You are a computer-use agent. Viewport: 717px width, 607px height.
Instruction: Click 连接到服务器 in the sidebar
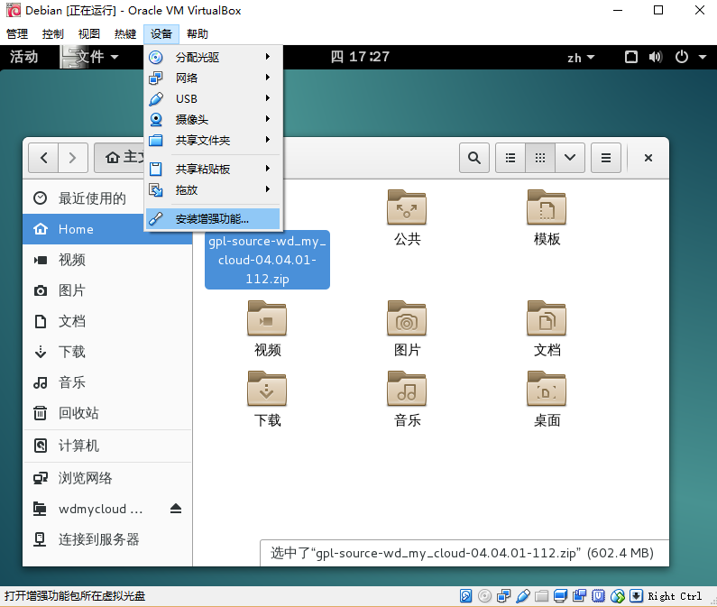tap(107, 539)
